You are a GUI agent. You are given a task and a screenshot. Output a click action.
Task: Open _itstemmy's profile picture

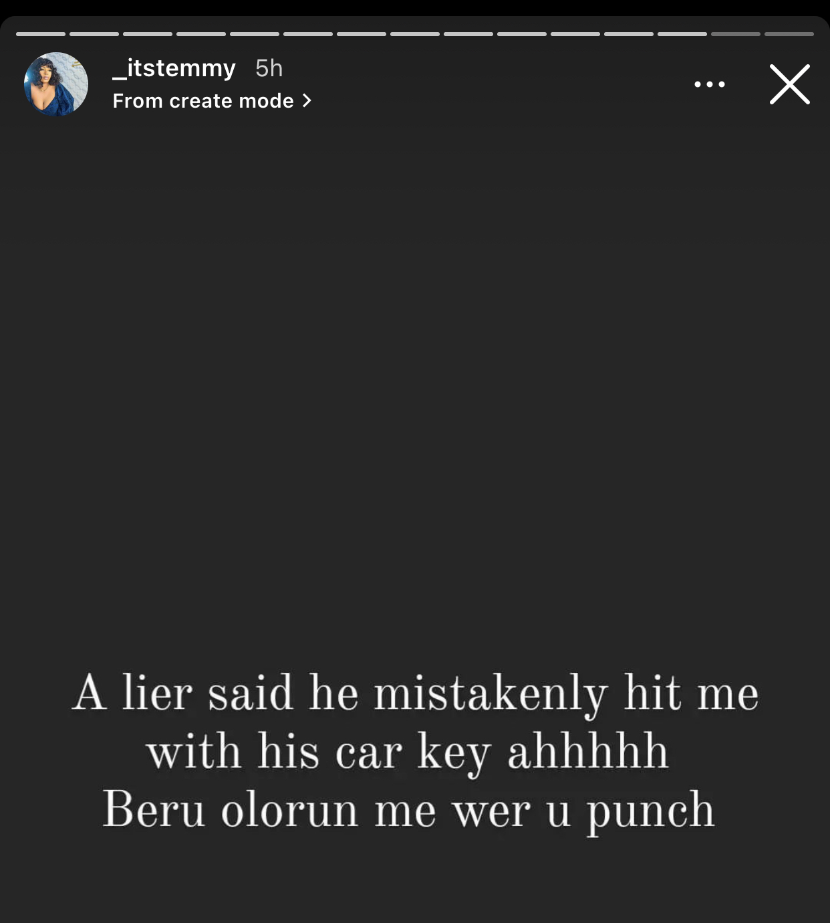click(56, 84)
